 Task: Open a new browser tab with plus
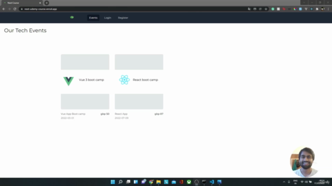tap(47, 3)
